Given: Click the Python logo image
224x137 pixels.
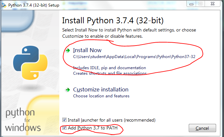Looking at the screenshot, I should tap(30, 63).
